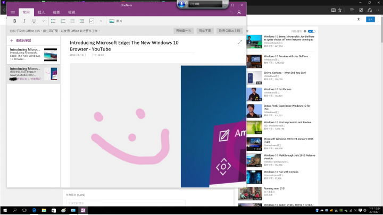Expand more font formatting options dropdown

tap(44, 21)
